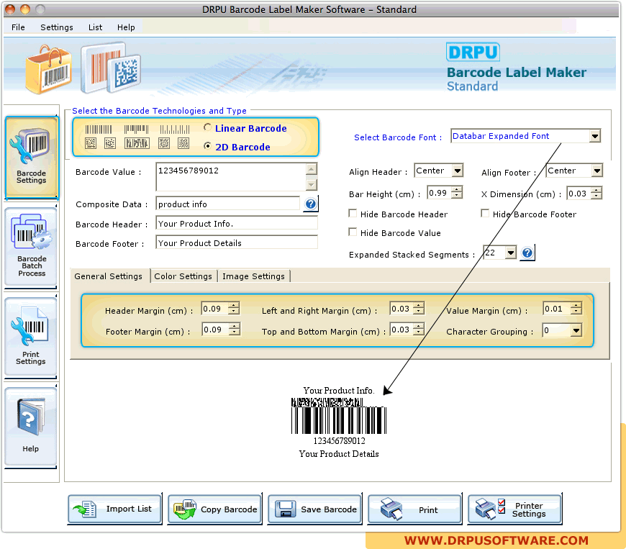Click help icon next to Expanded Stacked Segments
Screen dimensions: 626x549
coord(527,253)
